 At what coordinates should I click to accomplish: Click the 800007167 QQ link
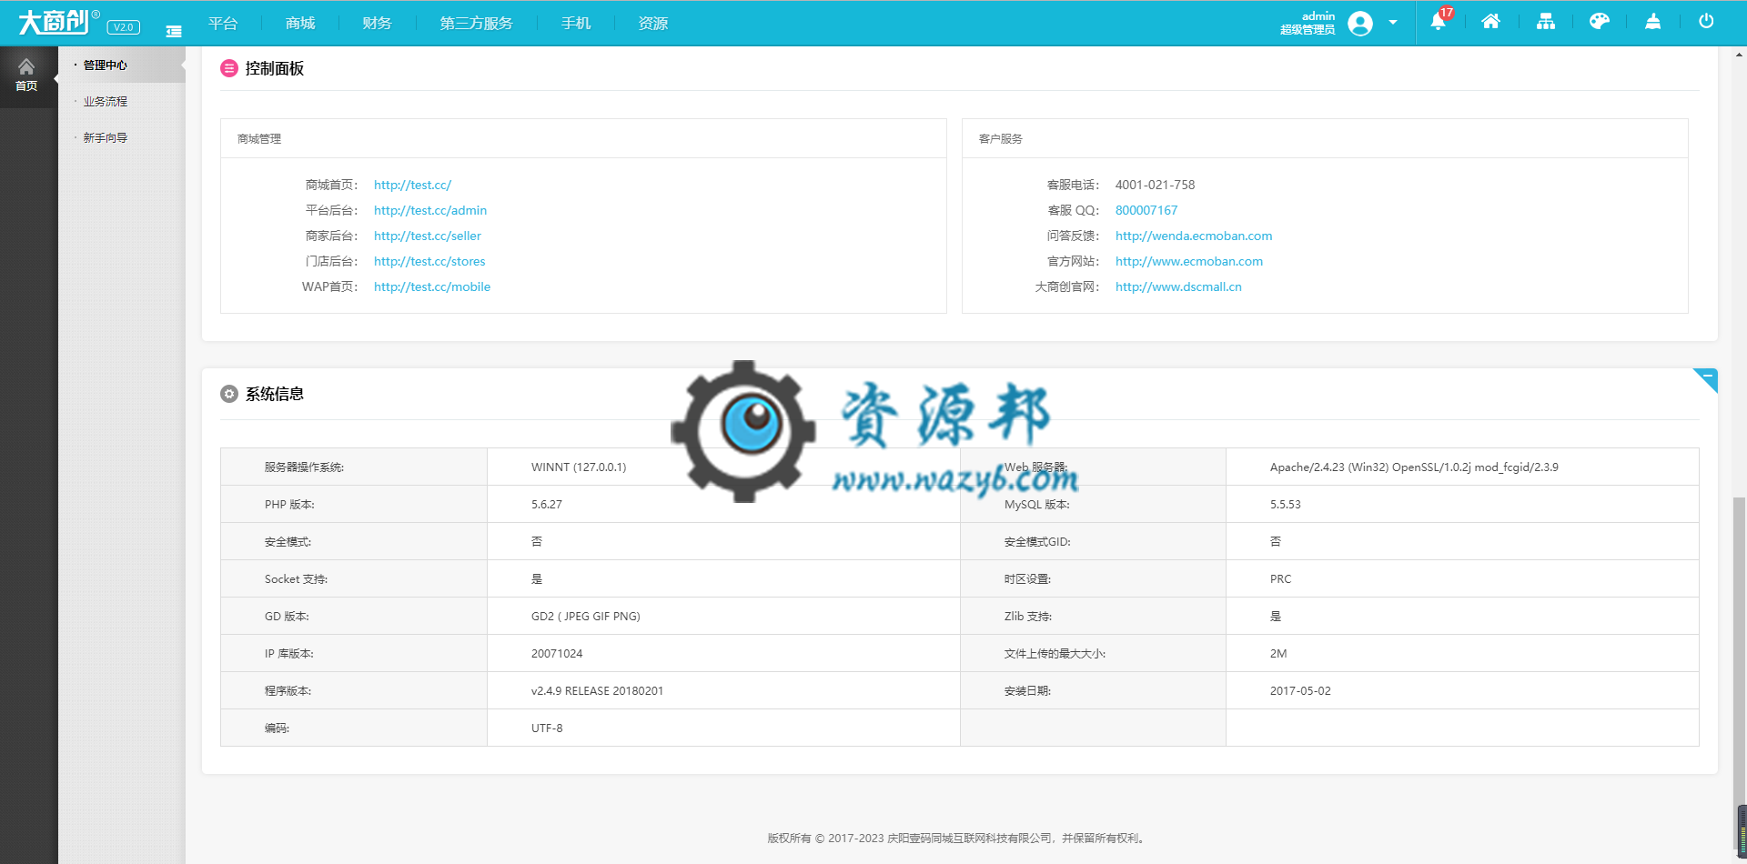pos(1146,210)
